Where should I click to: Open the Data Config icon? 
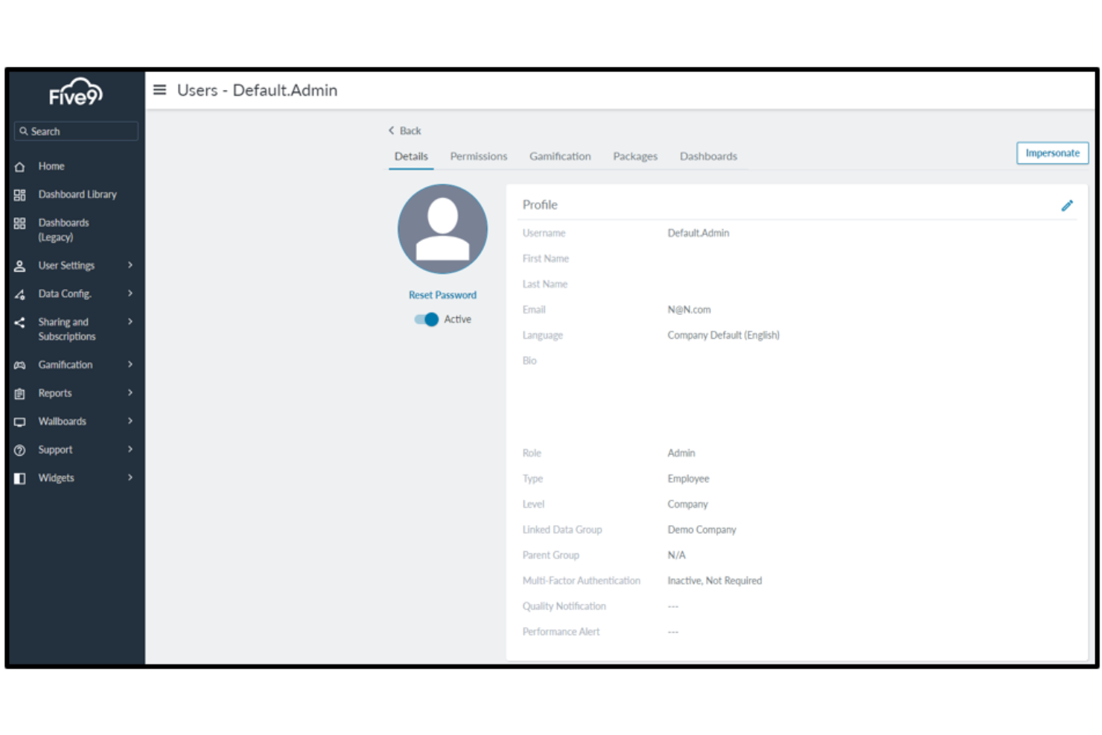(x=20, y=293)
